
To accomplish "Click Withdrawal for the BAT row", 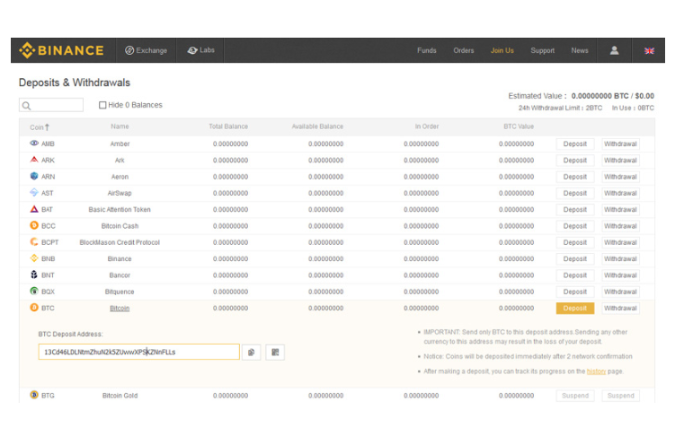I will click(x=620, y=210).
